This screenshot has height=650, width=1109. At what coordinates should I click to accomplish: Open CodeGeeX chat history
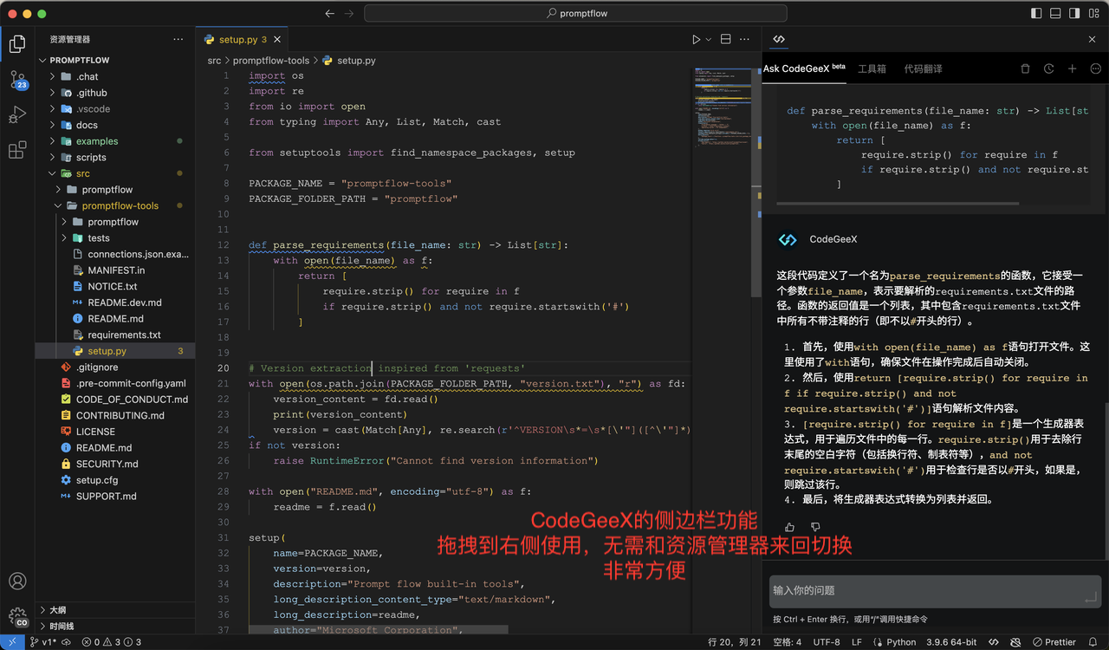click(1048, 68)
